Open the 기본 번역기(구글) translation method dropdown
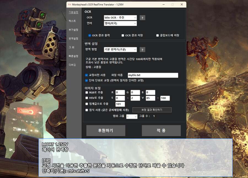248x178 pixels. [x=120, y=50]
